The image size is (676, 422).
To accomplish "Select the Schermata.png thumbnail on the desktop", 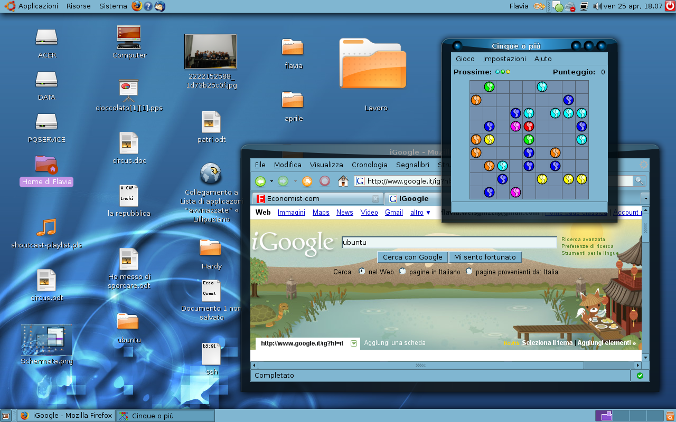I will pos(46,340).
